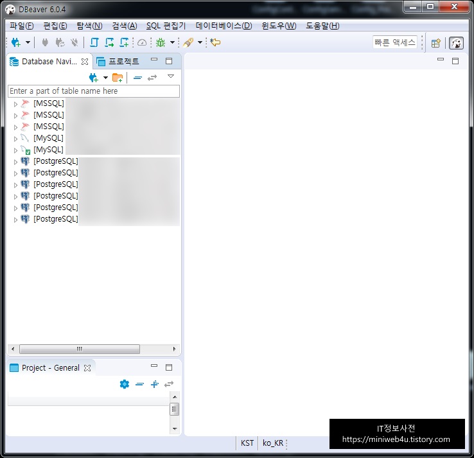Open the 윈도우(W) menu

(x=279, y=26)
